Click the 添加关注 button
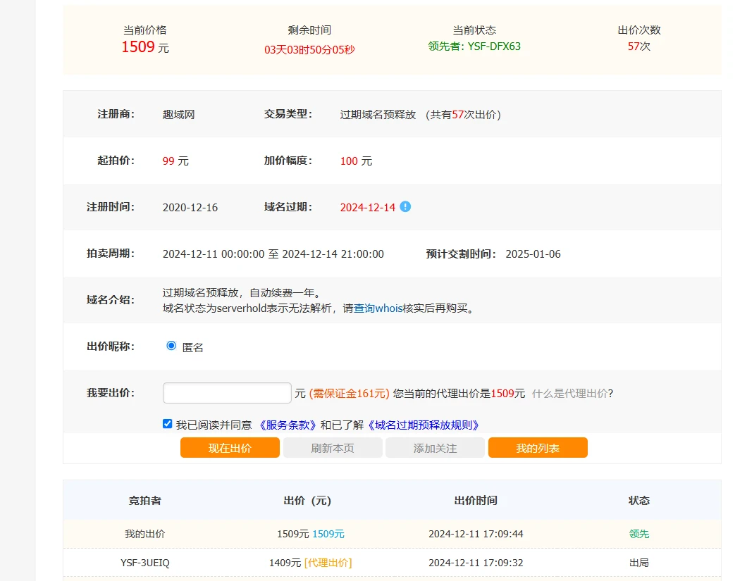 [435, 448]
